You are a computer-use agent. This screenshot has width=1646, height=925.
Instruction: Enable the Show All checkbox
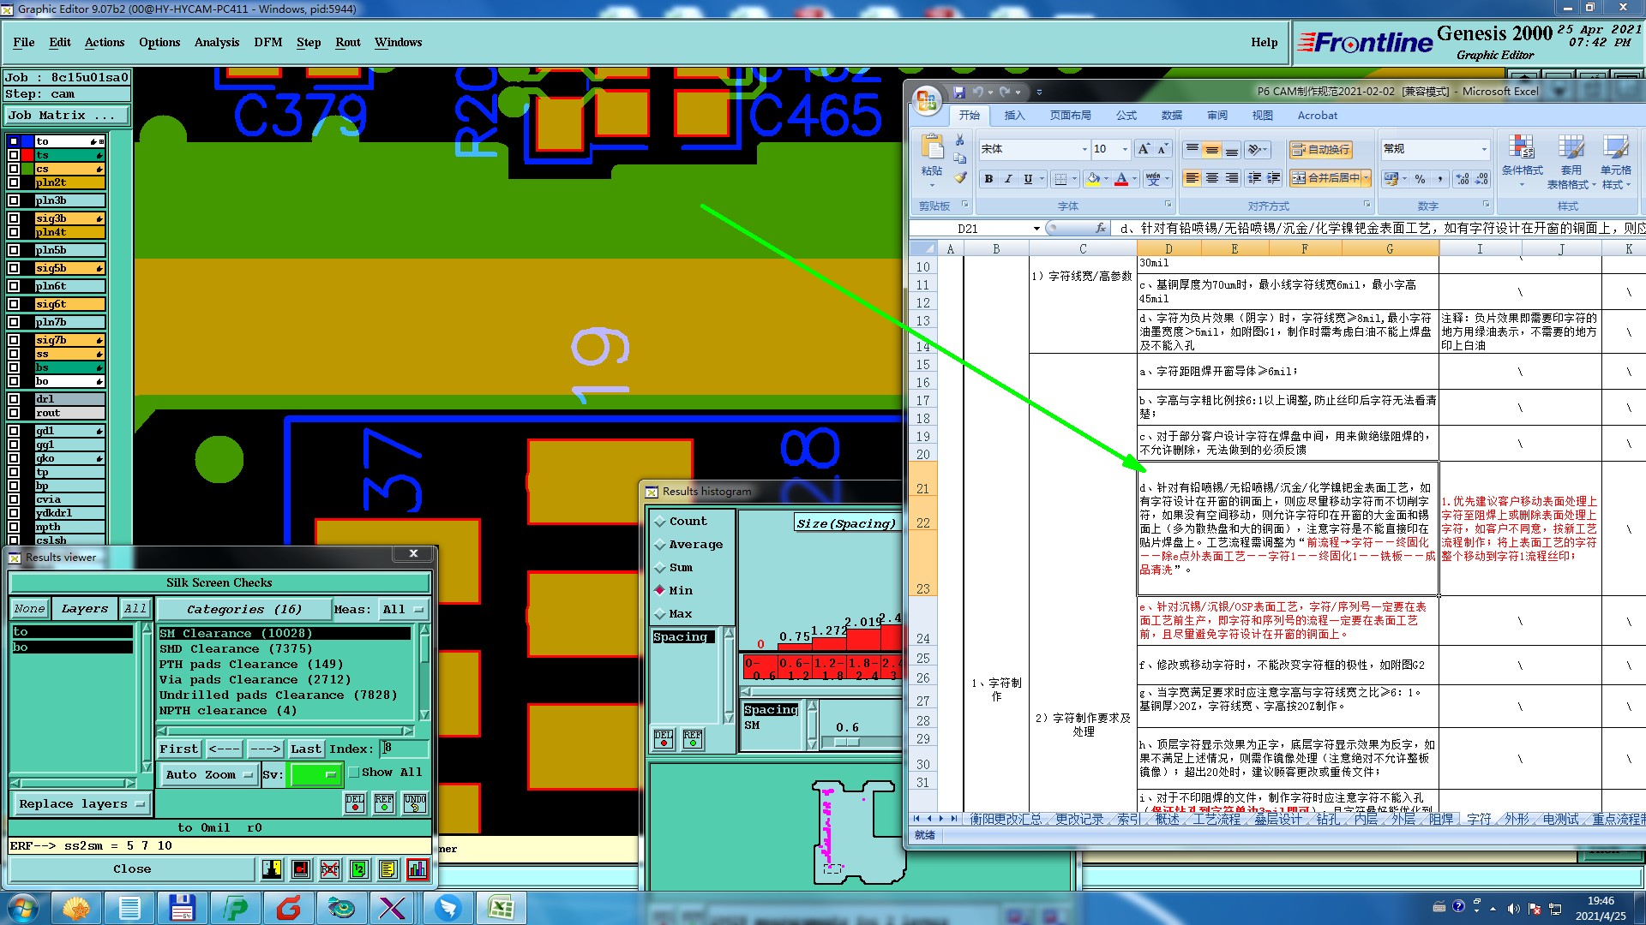coord(354,773)
